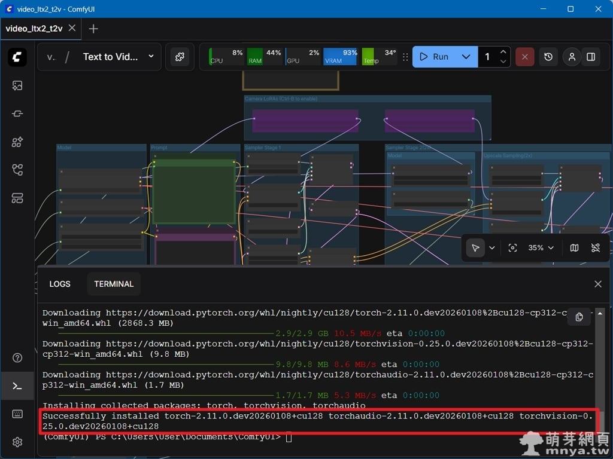Click the puzzle-piece Extensions Manager icon
613x459 pixels.
pos(179,57)
